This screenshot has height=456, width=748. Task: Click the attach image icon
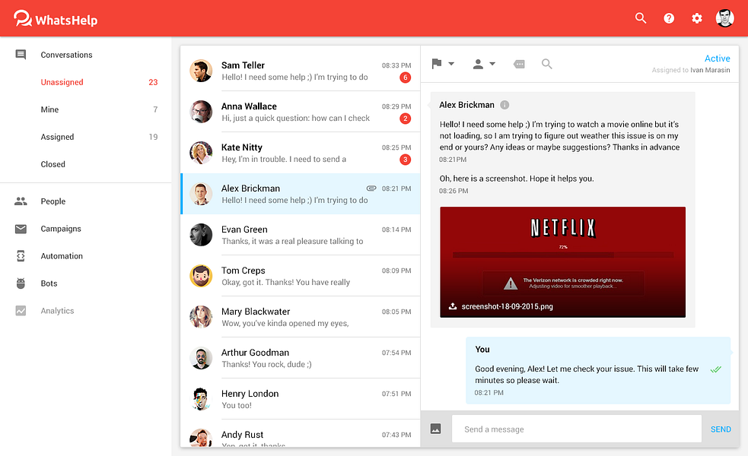coord(435,429)
